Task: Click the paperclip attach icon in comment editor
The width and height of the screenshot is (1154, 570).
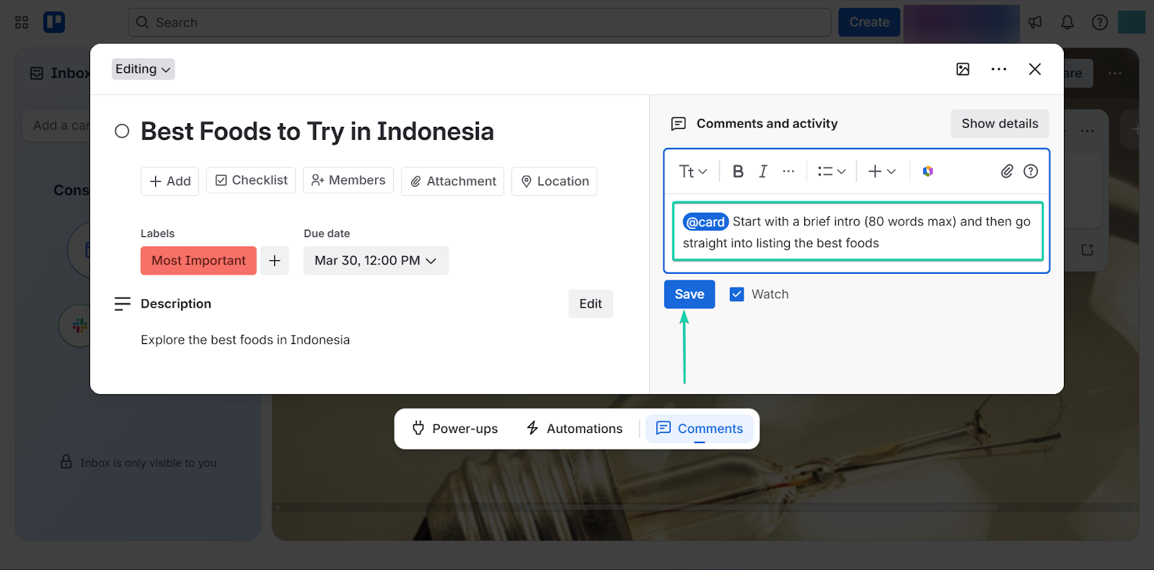Action: point(1007,172)
